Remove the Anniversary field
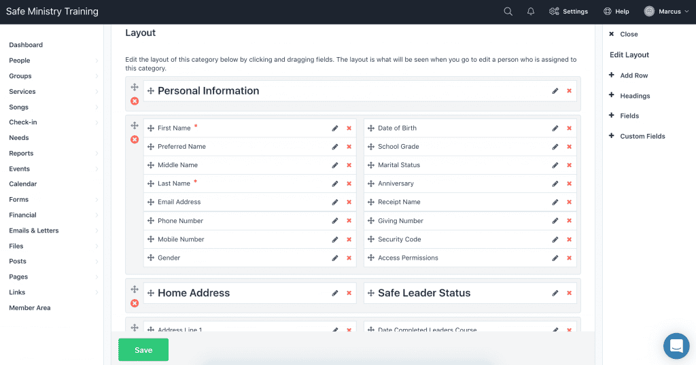This screenshot has height=365, width=696. [569, 184]
